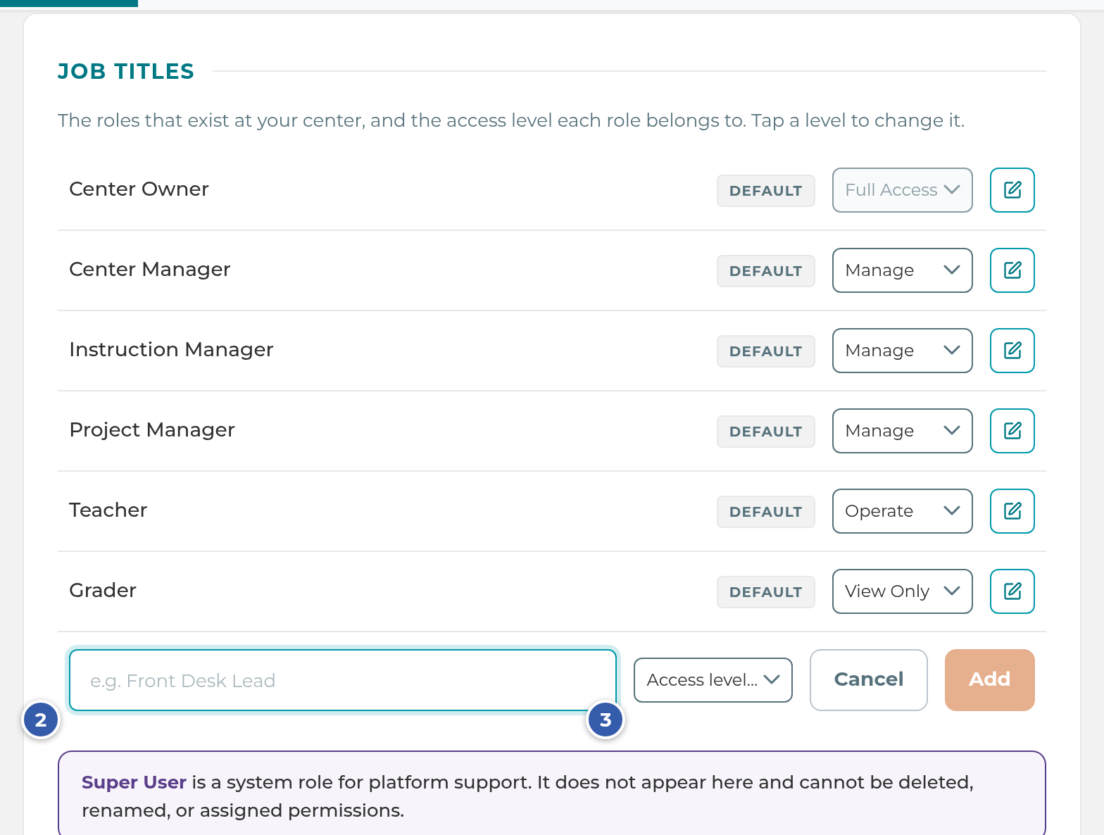Click DEFAULT badge on Teacher row

(765, 512)
